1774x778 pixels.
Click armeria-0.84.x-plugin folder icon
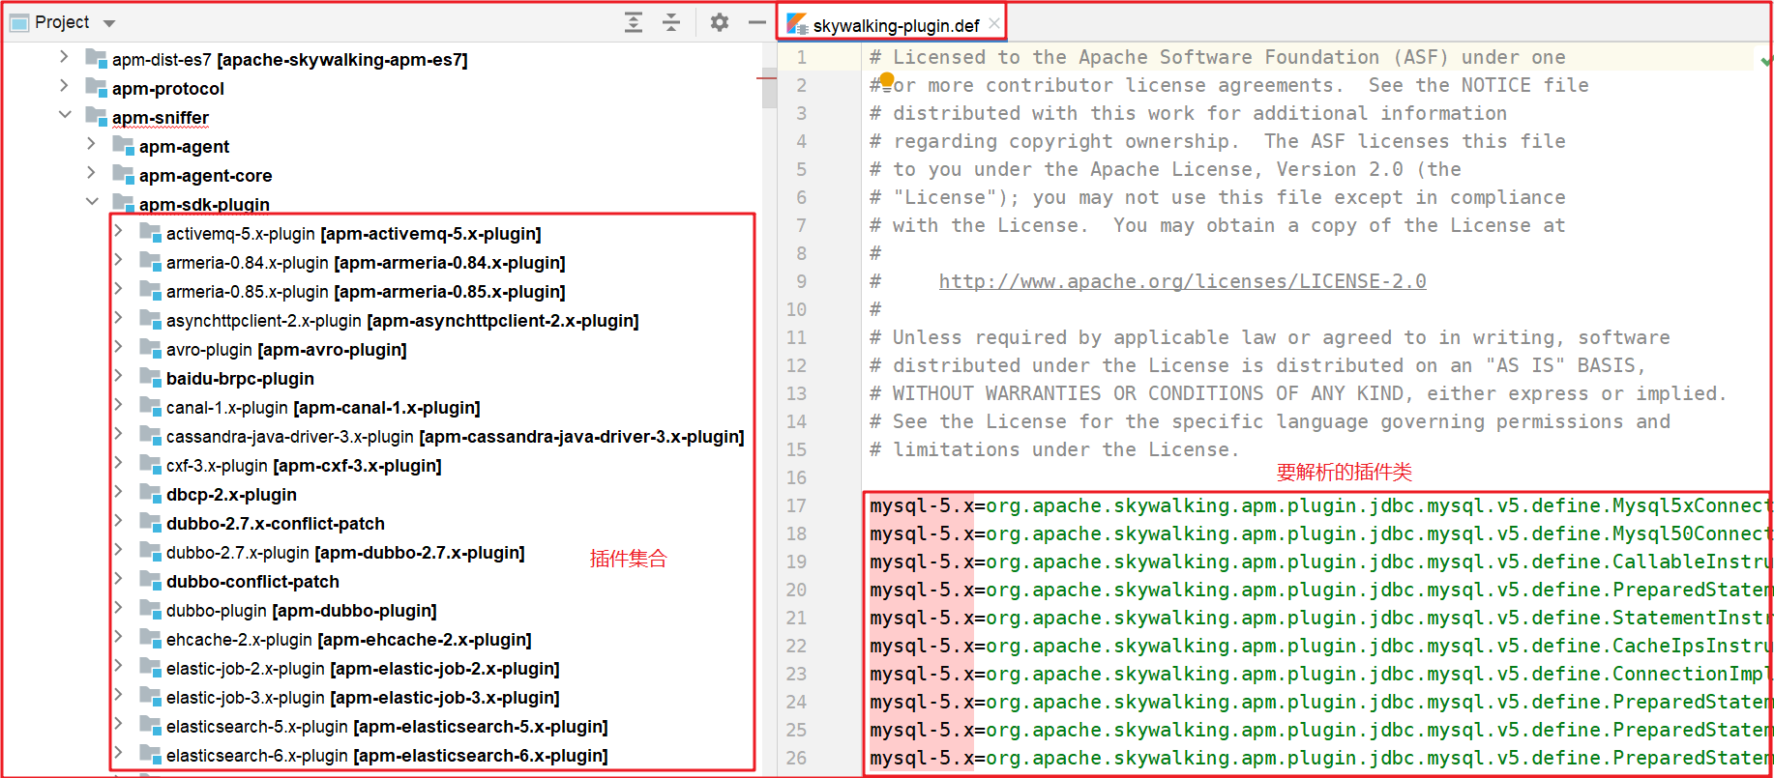pos(150,261)
